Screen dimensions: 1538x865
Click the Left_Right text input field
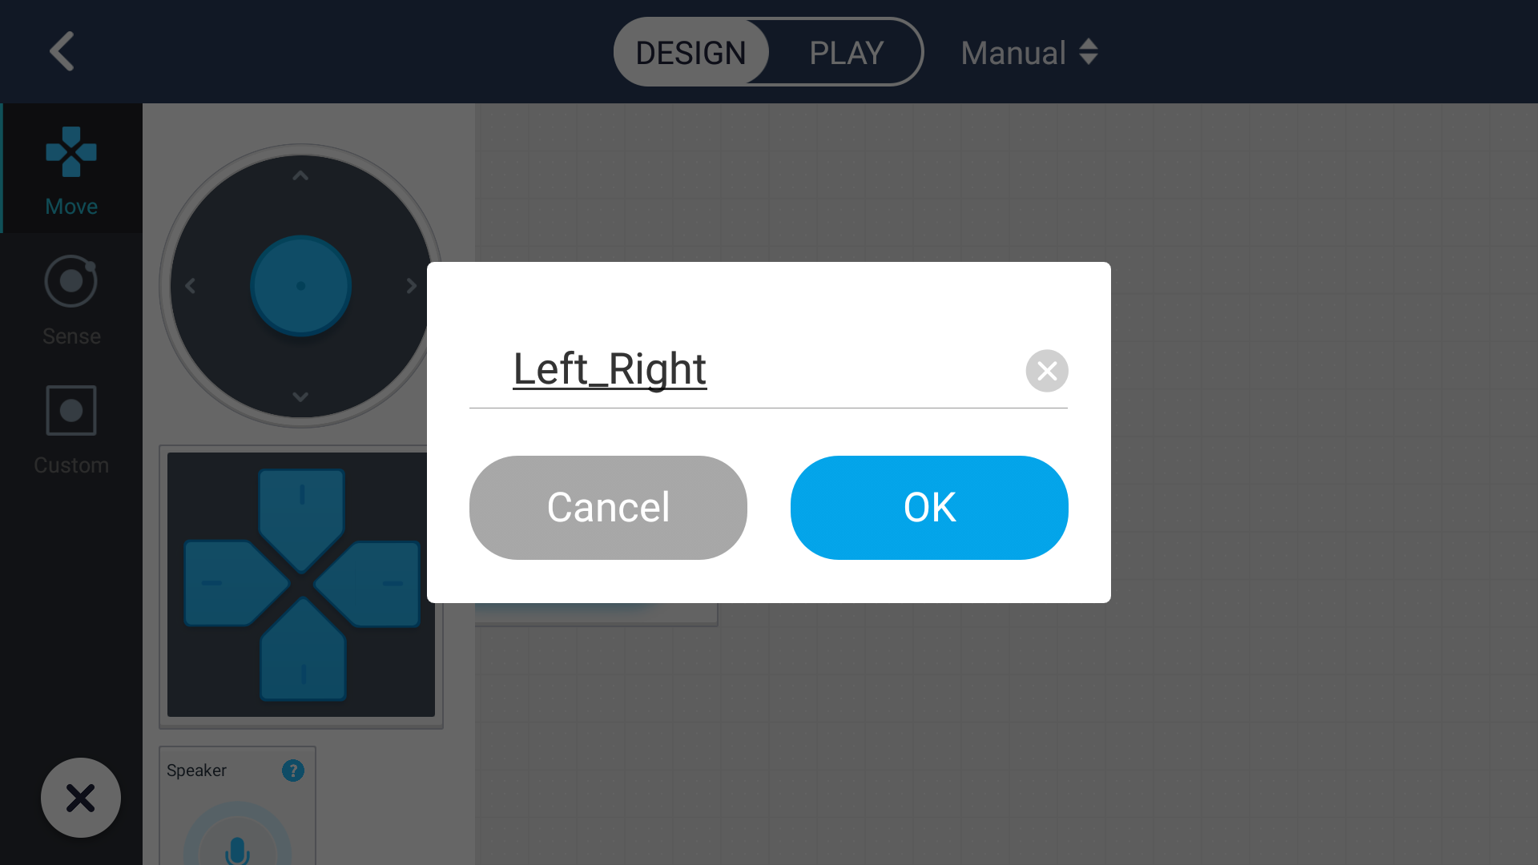point(745,370)
